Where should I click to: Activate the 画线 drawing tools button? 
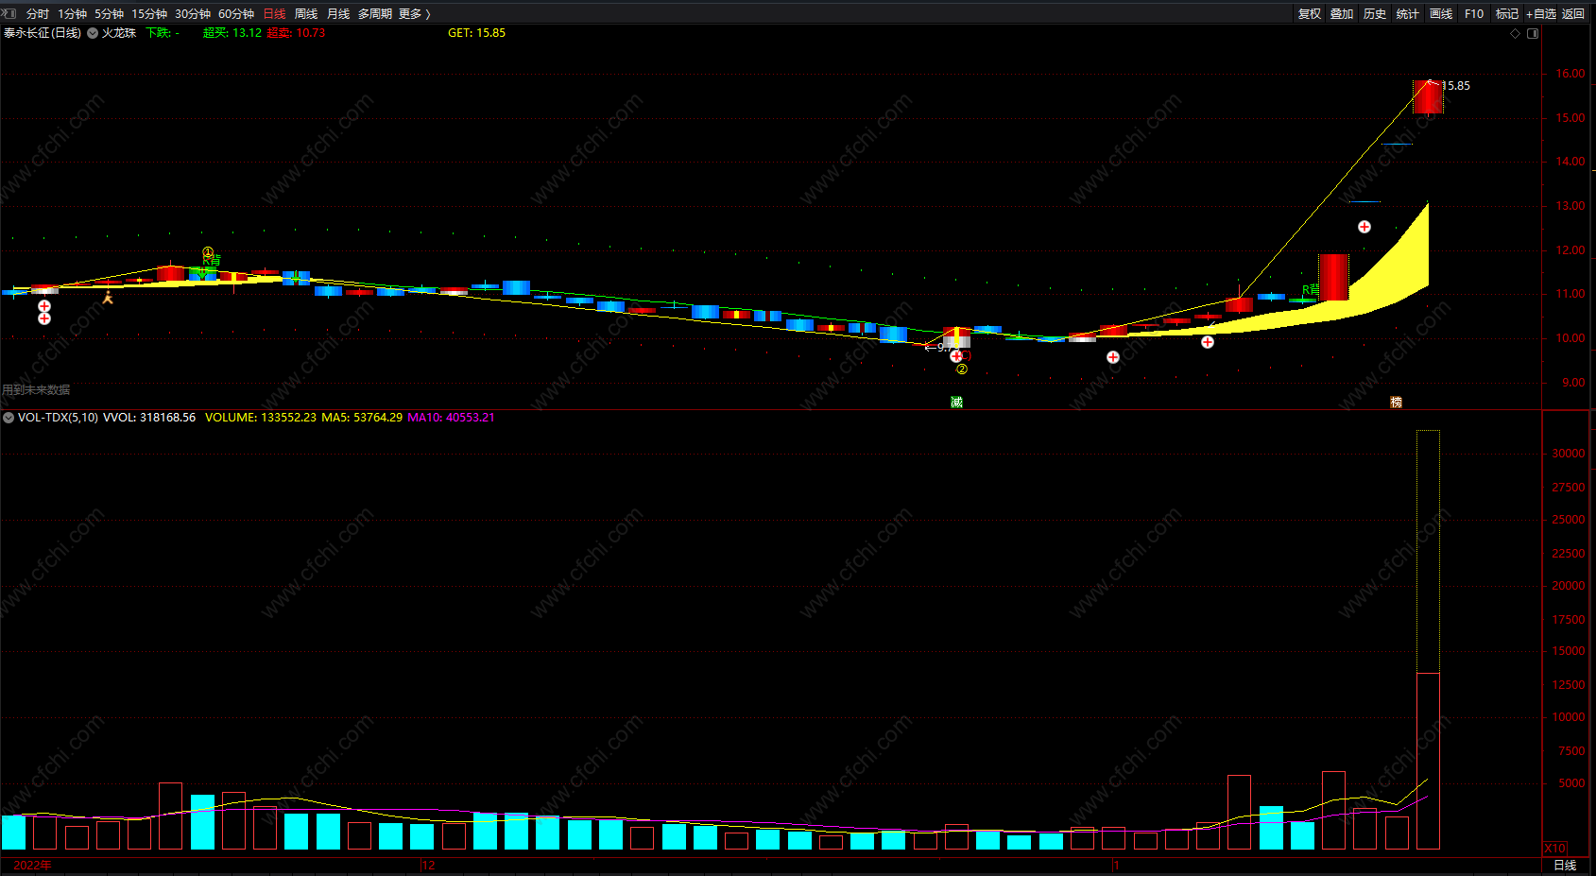click(x=1441, y=14)
